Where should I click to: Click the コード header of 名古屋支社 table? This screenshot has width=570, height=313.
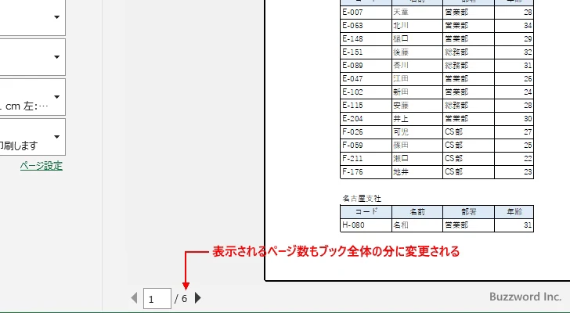pos(366,212)
